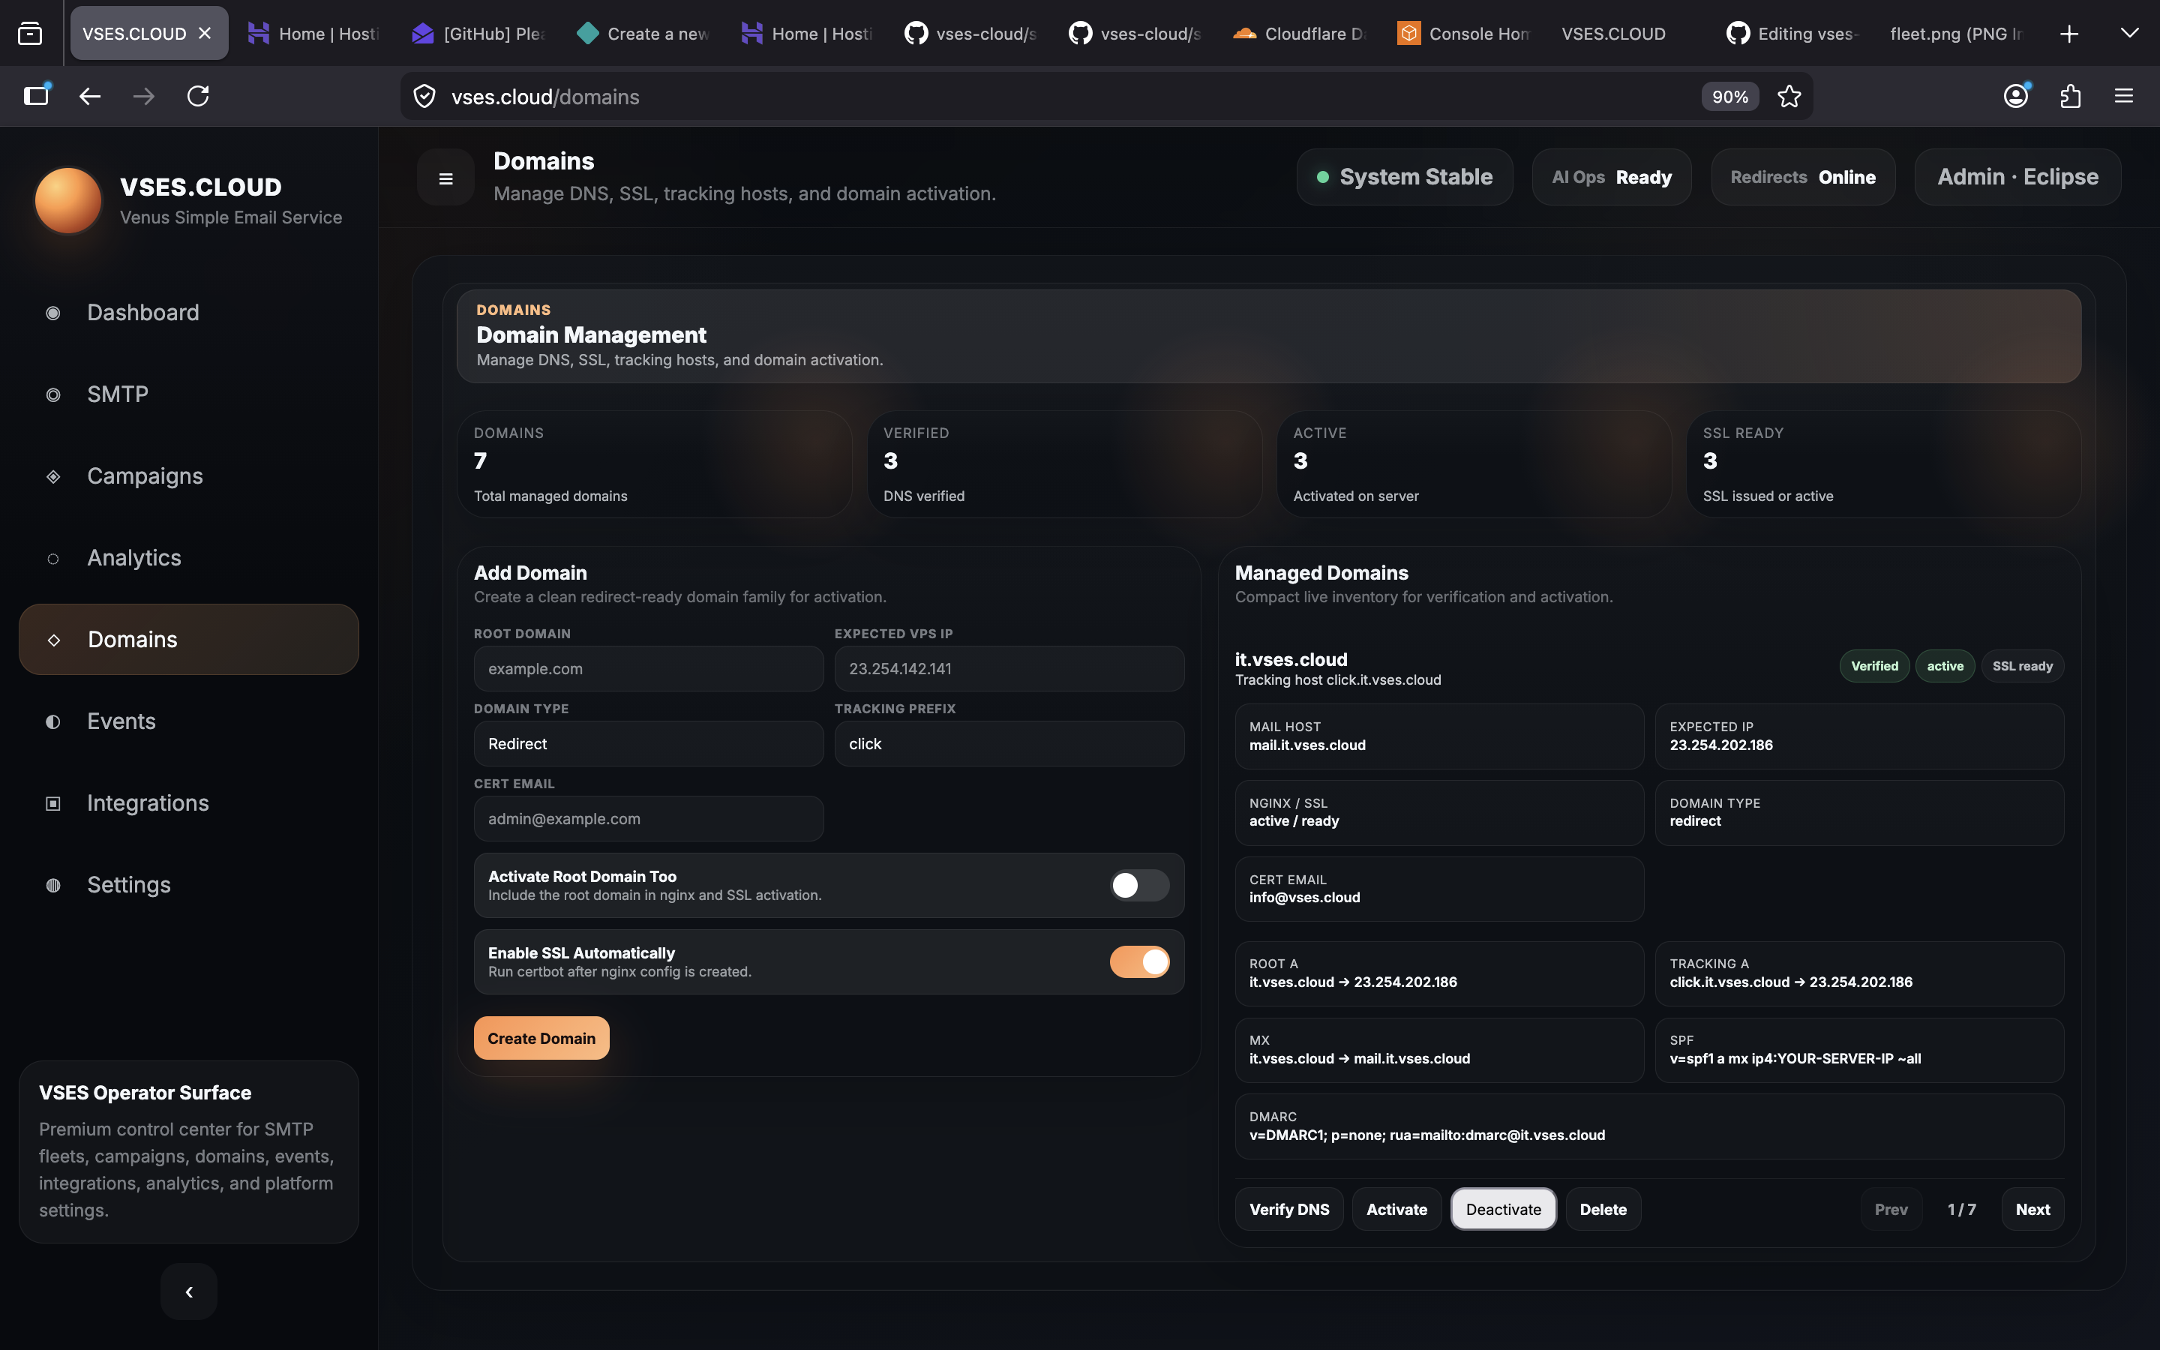The width and height of the screenshot is (2160, 1350).
Task: Click the System Stable status pill
Action: (1404, 177)
